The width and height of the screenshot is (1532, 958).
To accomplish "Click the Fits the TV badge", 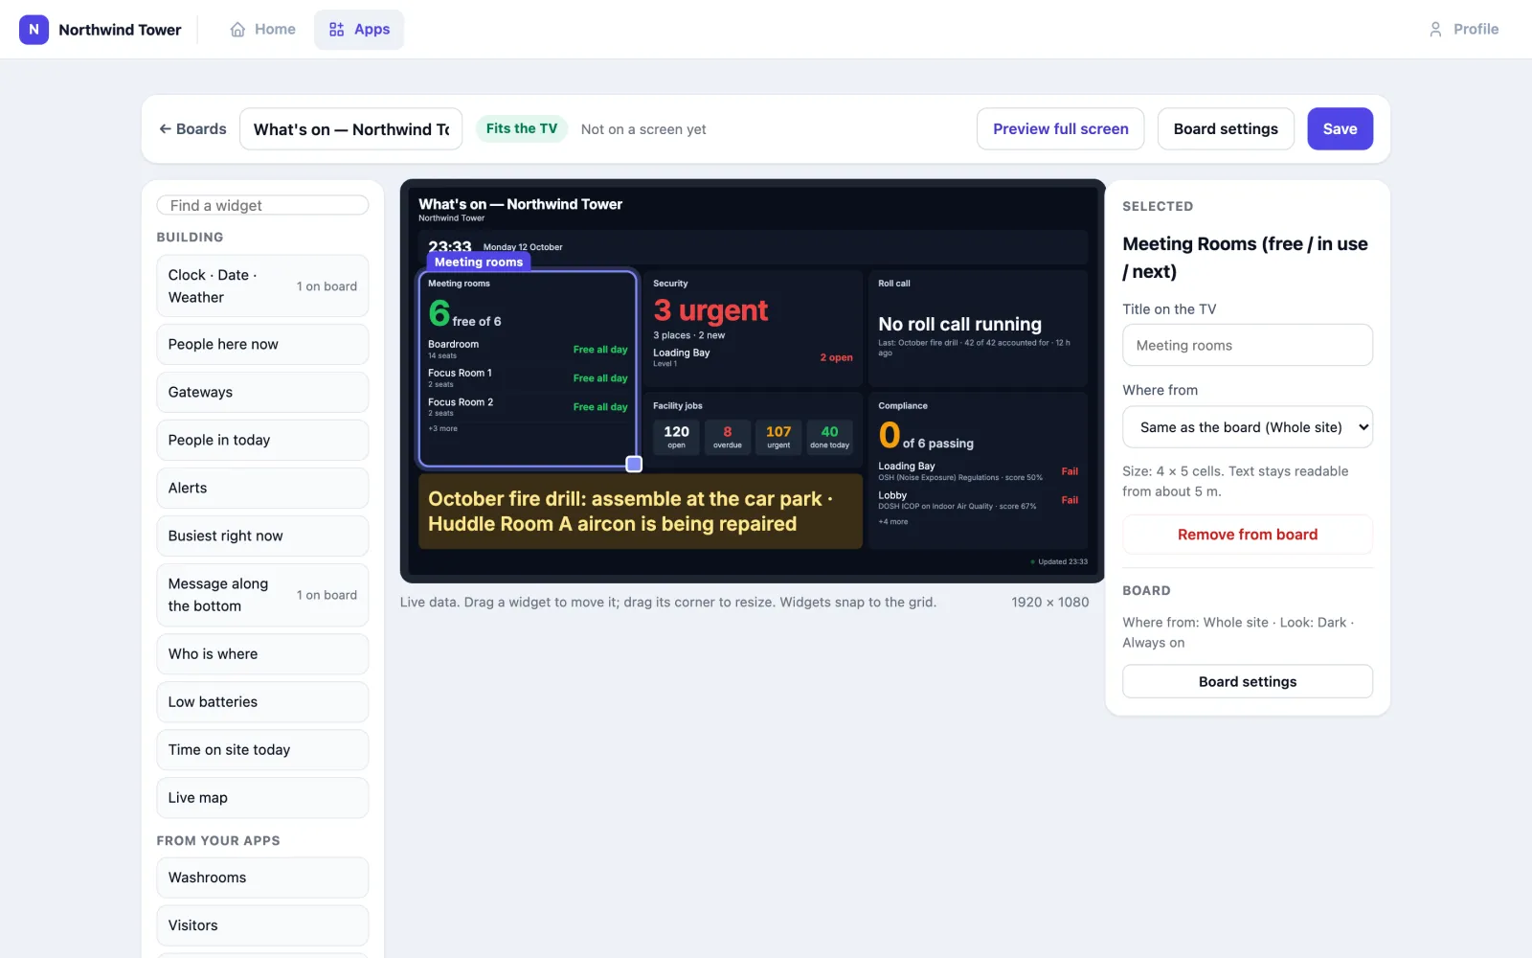I will (x=522, y=128).
